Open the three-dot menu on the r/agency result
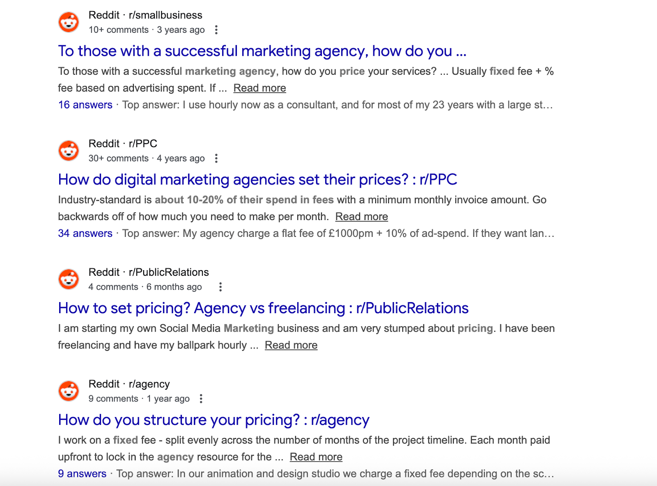Screen dimensions: 657x486 coord(200,399)
